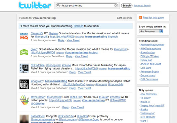Screen dimensions: 177x123
Task: Open nifty query "listening to"
Action: 148,113
